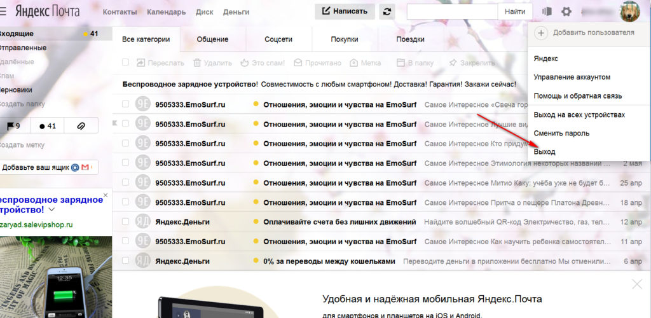The image size is (651, 318).
Task: Open the settings gear icon
Action: click(x=566, y=11)
